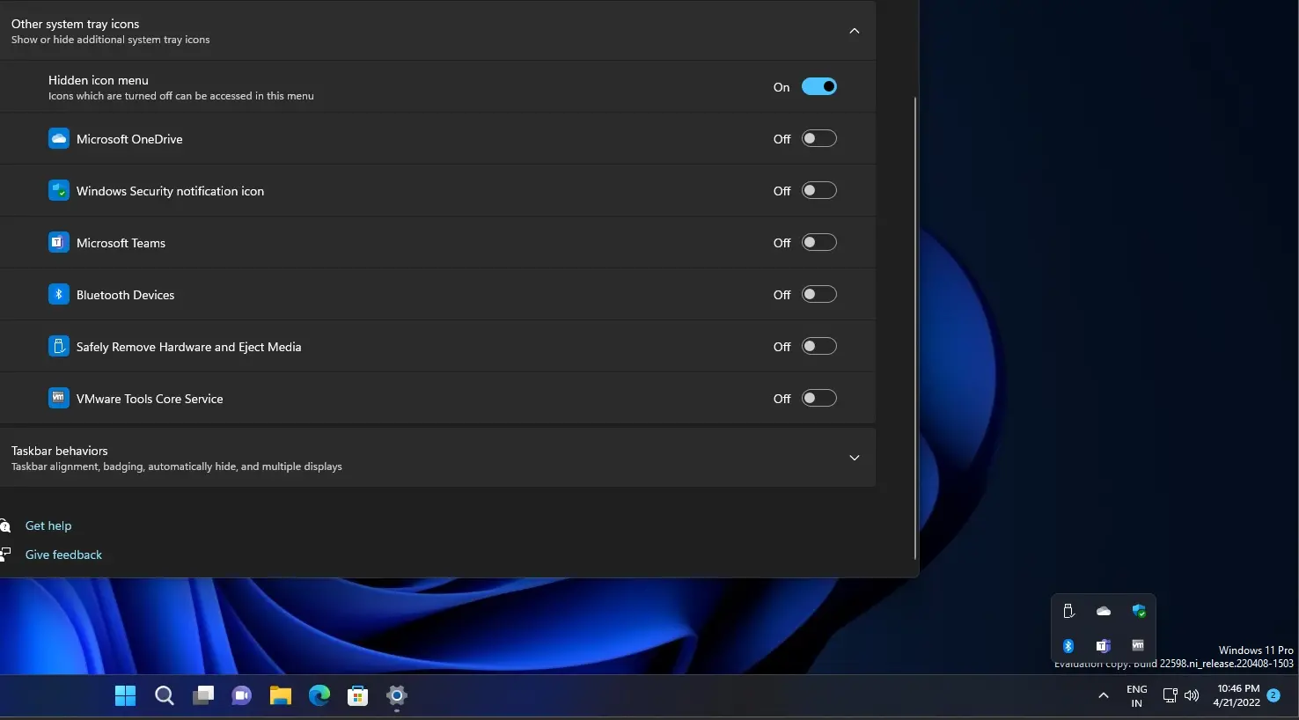
Task: Click the Bluetooth icon in tray overflow popup
Action: click(1068, 646)
